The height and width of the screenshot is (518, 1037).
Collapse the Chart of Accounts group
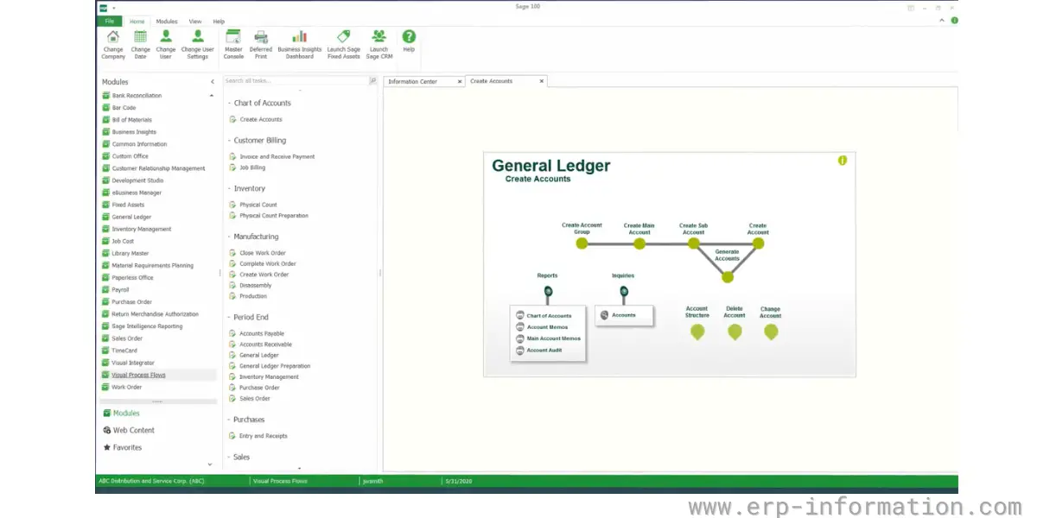click(230, 104)
